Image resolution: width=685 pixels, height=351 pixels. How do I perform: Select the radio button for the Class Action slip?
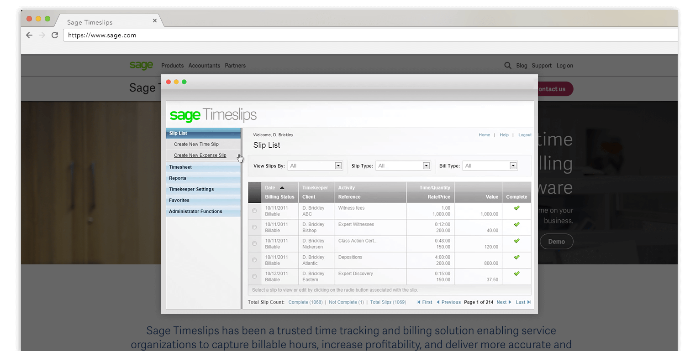[254, 243]
